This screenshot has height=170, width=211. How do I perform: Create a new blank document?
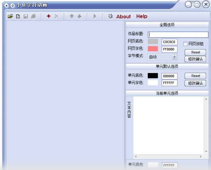[x=18, y=17]
